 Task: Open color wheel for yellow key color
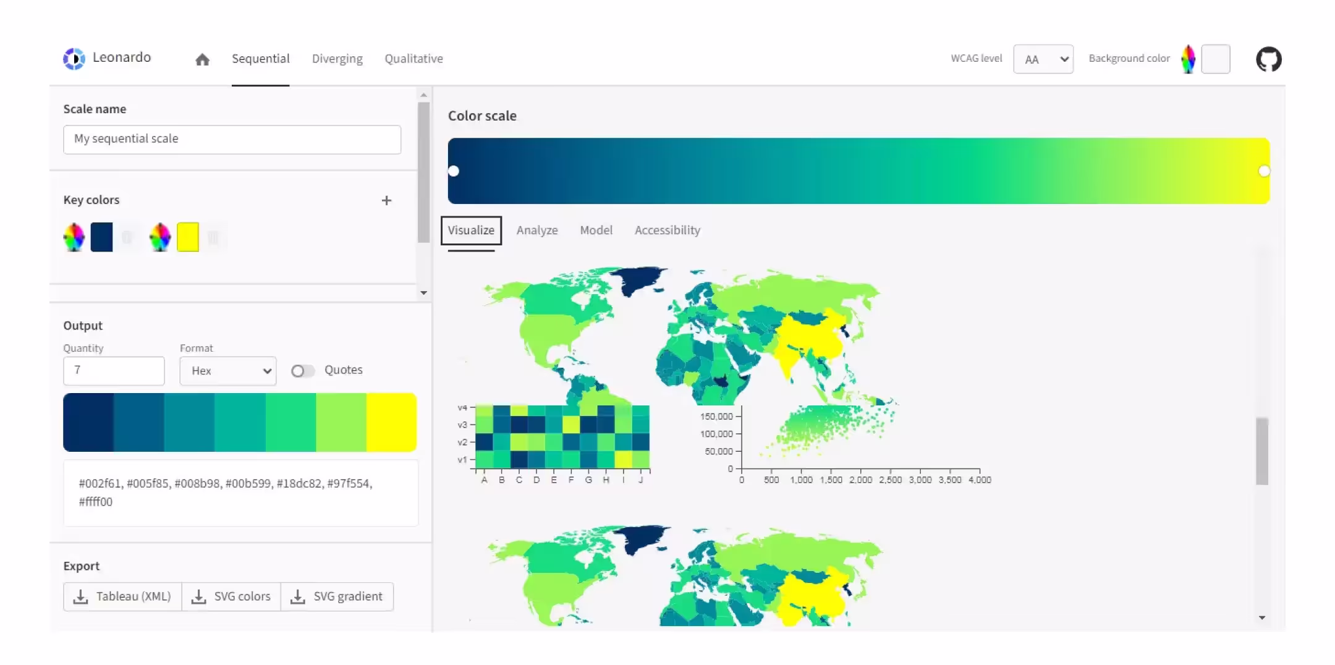coord(160,237)
